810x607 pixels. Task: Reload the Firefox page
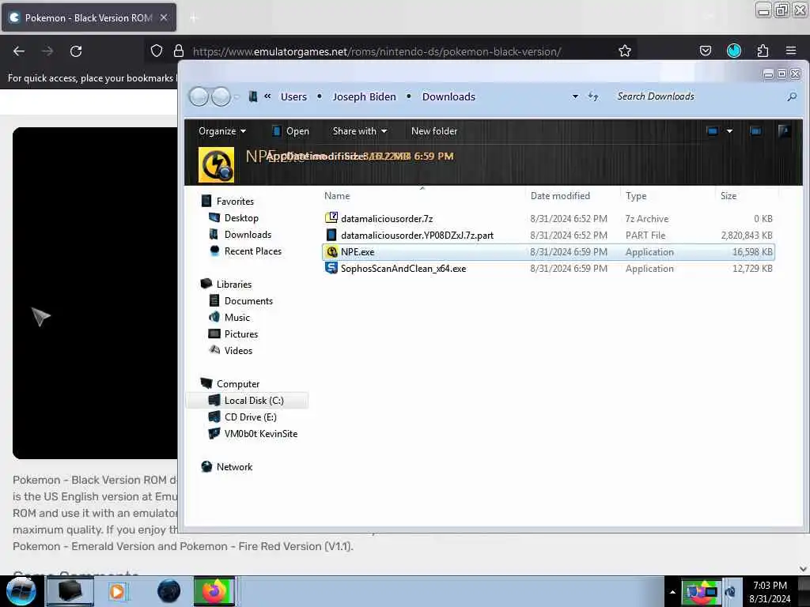(x=76, y=51)
